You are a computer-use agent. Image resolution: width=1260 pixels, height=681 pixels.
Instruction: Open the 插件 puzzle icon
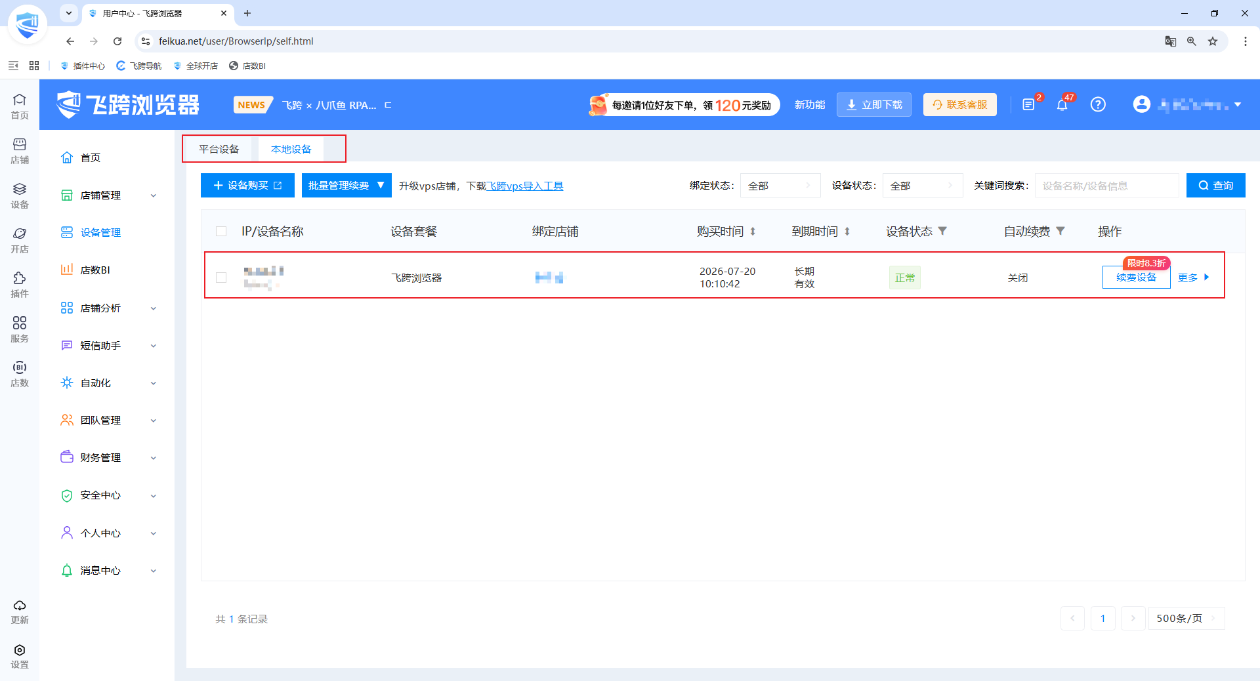tap(20, 285)
